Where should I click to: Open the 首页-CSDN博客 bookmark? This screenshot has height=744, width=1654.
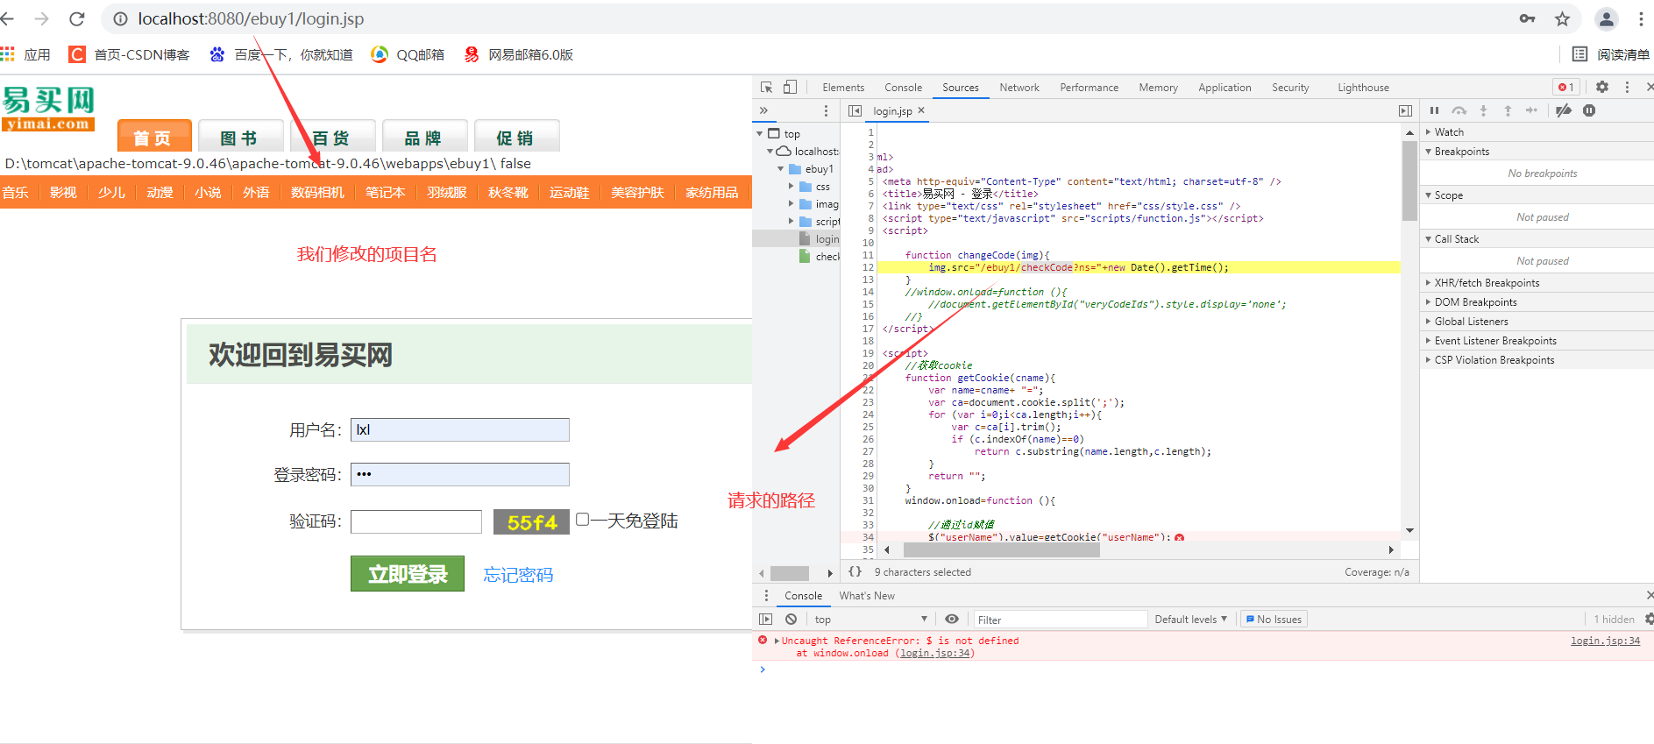(x=129, y=54)
